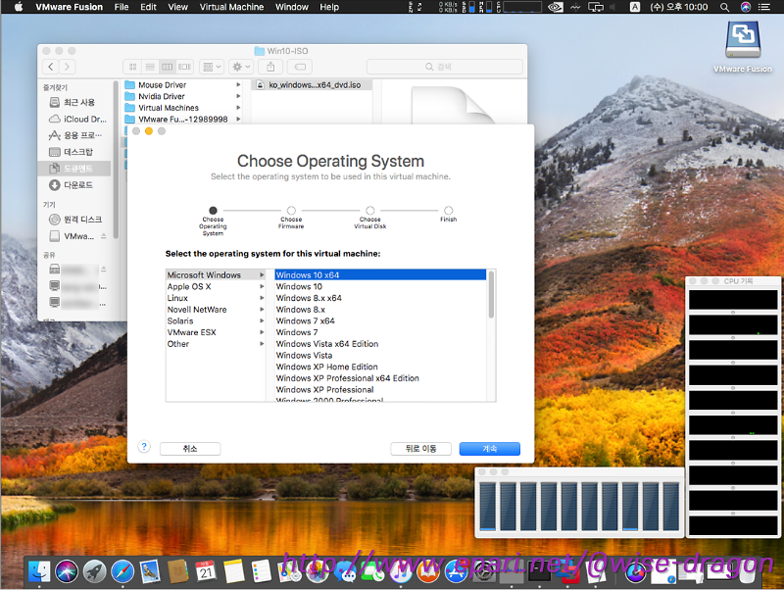Open Safari compass icon in Dock
784x590 pixels.
[x=122, y=571]
